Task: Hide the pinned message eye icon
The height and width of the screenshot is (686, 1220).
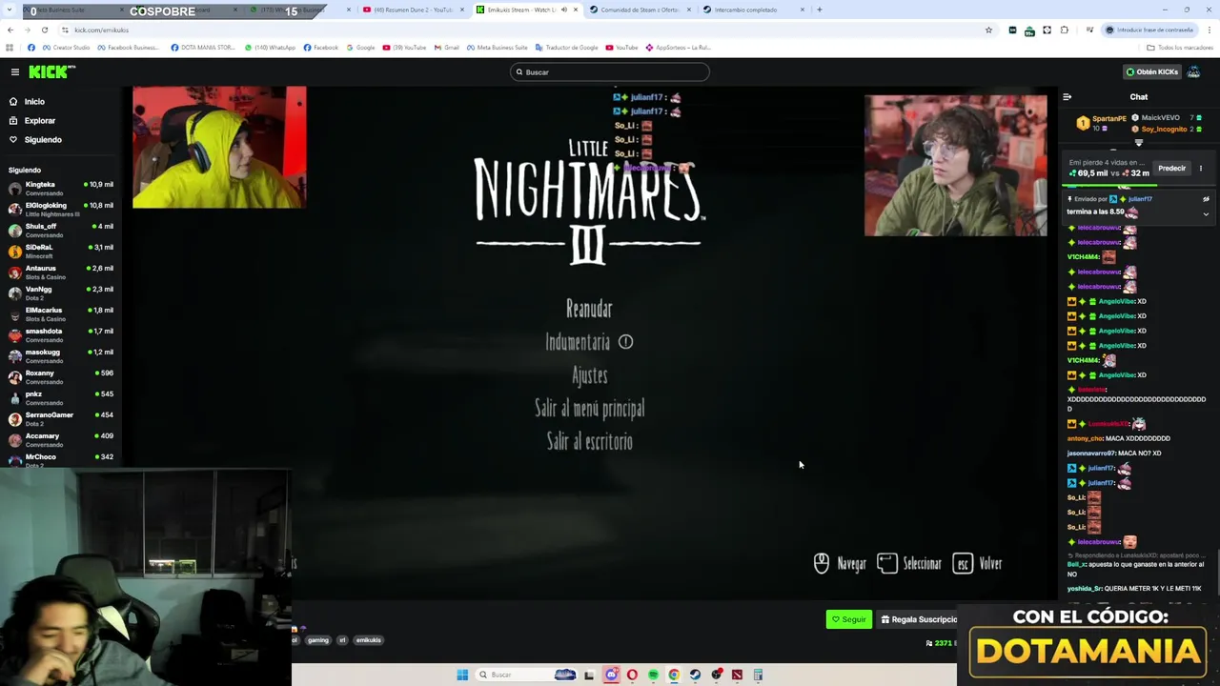Action: pyautogui.click(x=1206, y=199)
